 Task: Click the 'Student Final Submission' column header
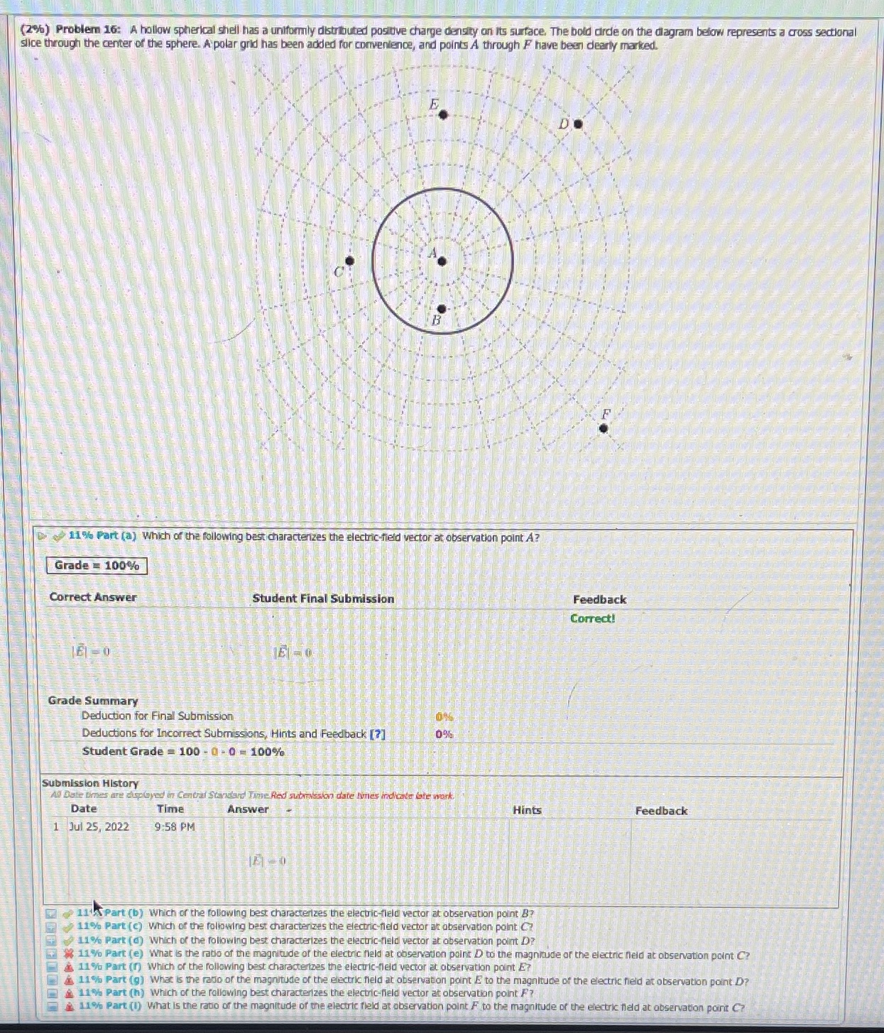click(x=323, y=599)
